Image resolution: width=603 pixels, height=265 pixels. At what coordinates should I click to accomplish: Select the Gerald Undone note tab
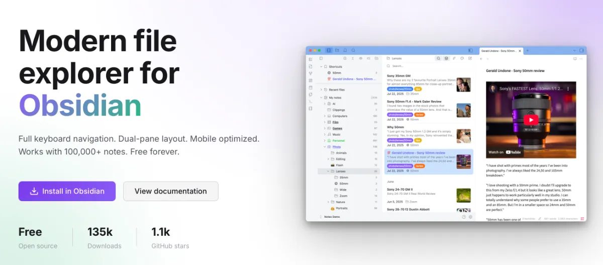497,51
